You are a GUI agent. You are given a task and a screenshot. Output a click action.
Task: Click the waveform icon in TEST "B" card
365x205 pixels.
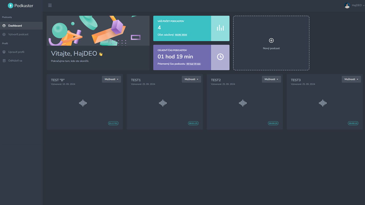pos(83,103)
